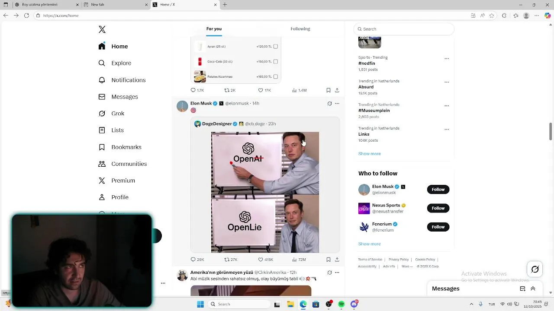Bookmark the post with 72M views

coord(329,260)
